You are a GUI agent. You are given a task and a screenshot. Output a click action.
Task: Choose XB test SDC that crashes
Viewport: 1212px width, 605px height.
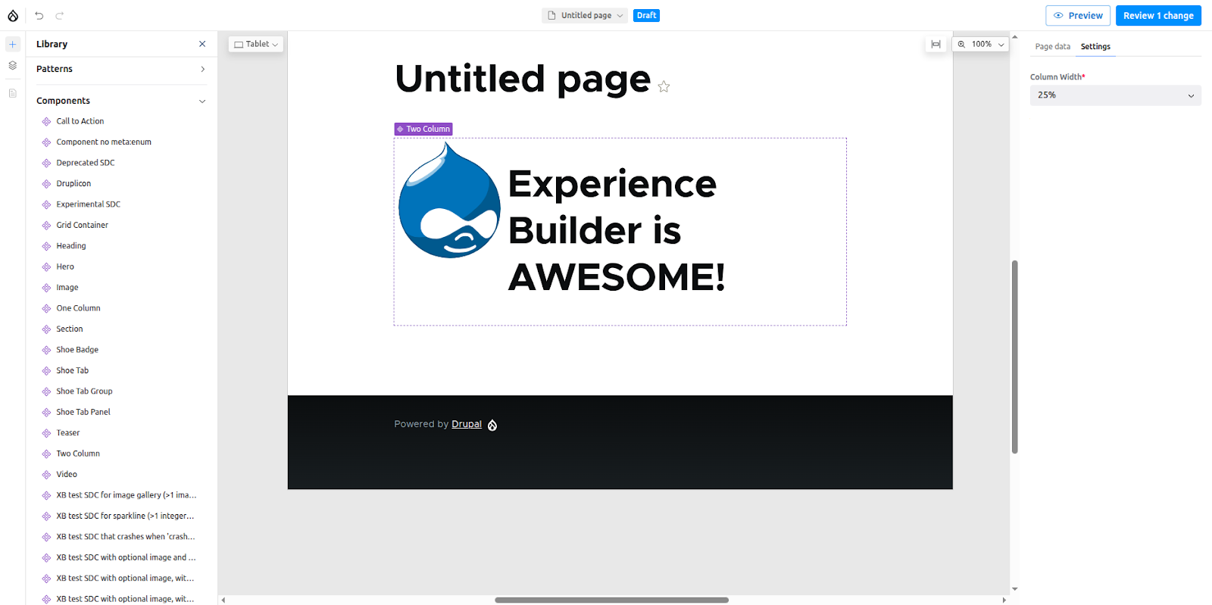(x=126, y=537)
